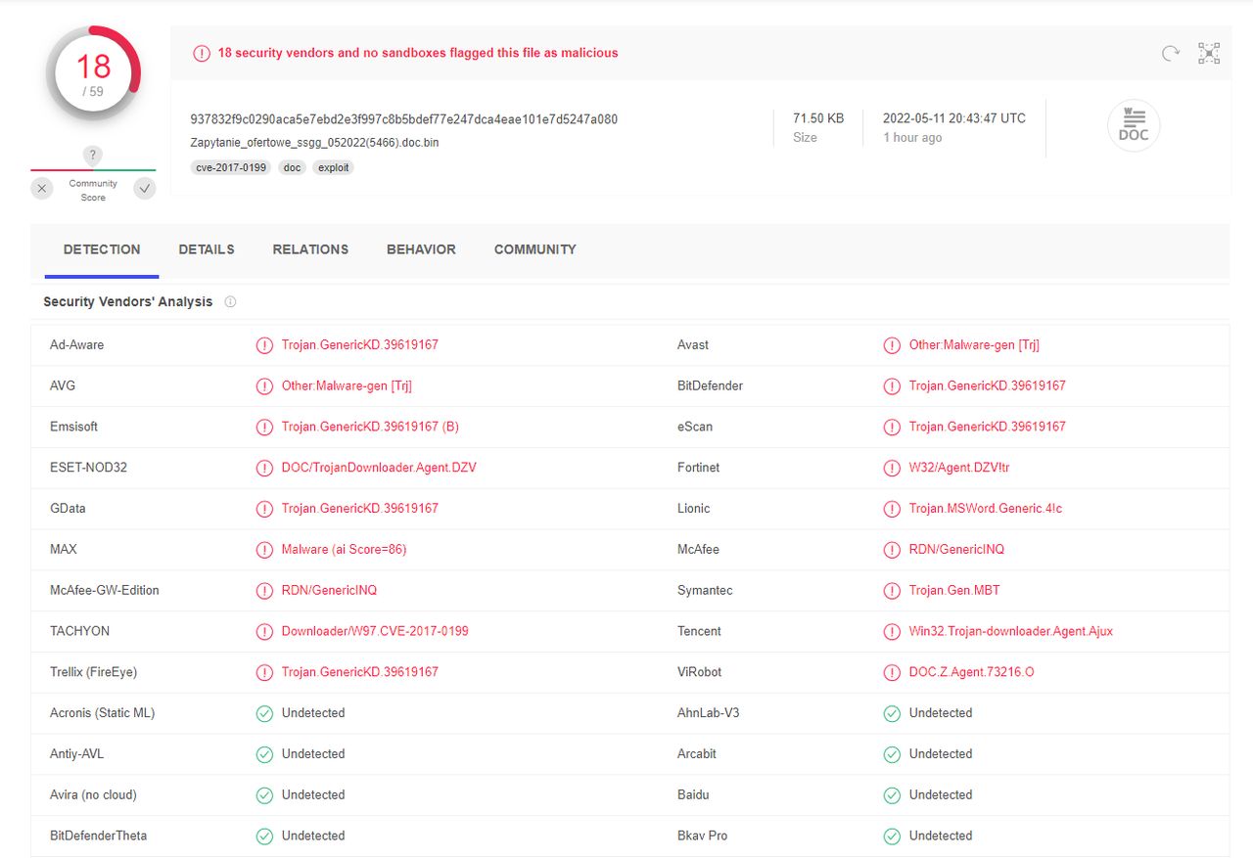This screenshot has width=1253, height=858.
Task: Click the Trojan.Gen.MBT result
Action: 954,591
